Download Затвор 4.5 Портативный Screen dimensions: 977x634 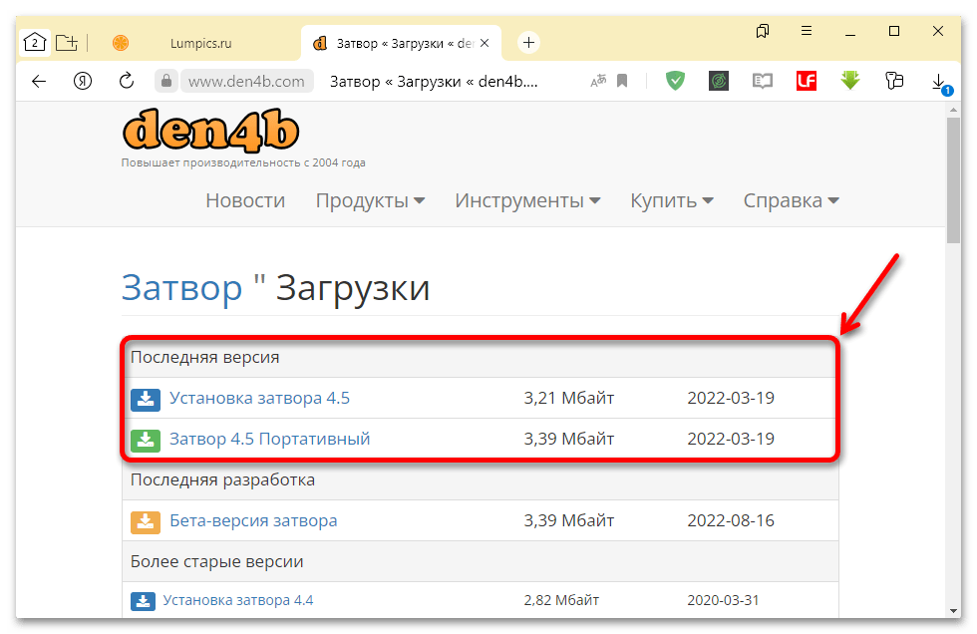270,439
